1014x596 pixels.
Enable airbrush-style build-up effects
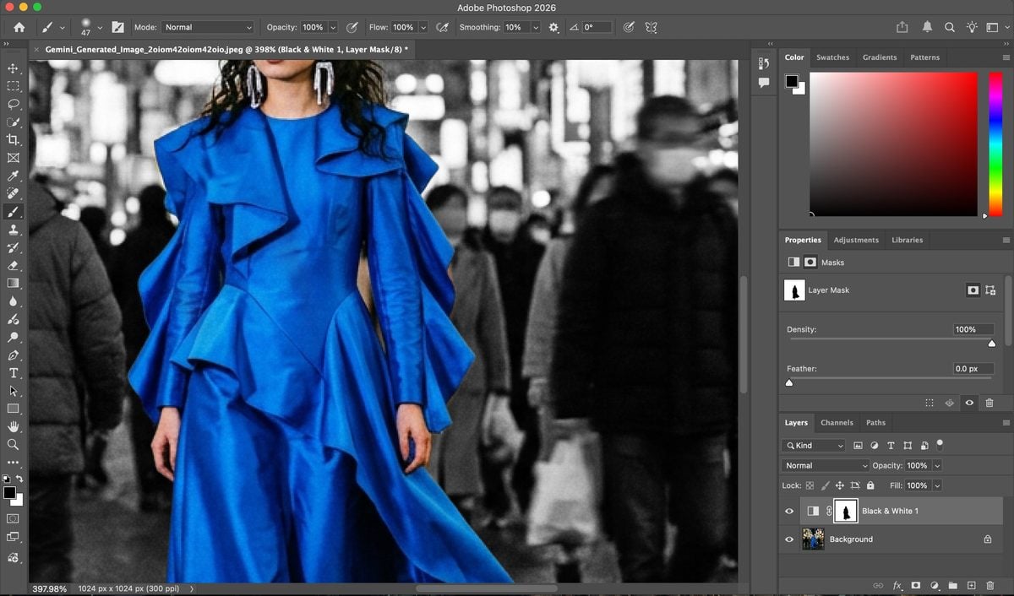point(442,27)
